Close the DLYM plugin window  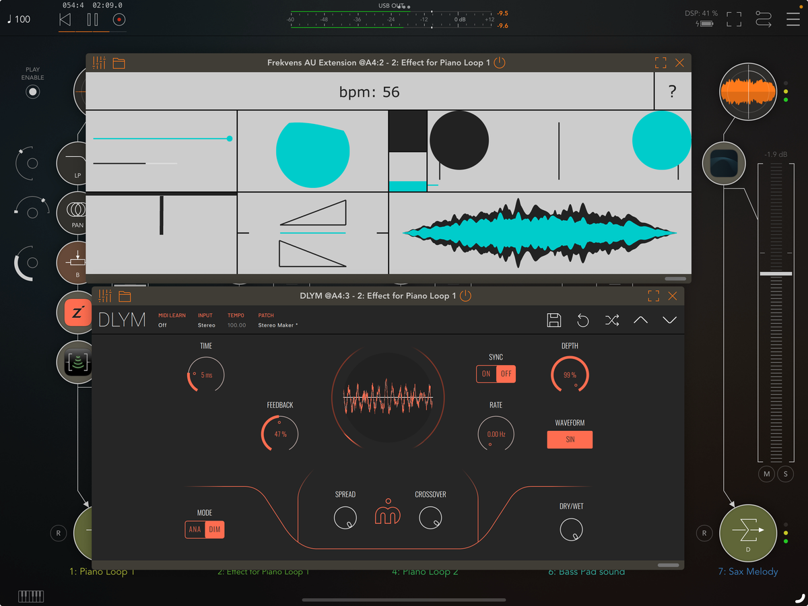pyautogui.click(x=673, y=296)
